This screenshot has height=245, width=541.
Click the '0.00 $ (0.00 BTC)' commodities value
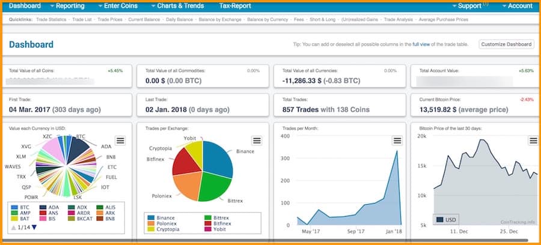pyautogui.click(x=174, y=81)
